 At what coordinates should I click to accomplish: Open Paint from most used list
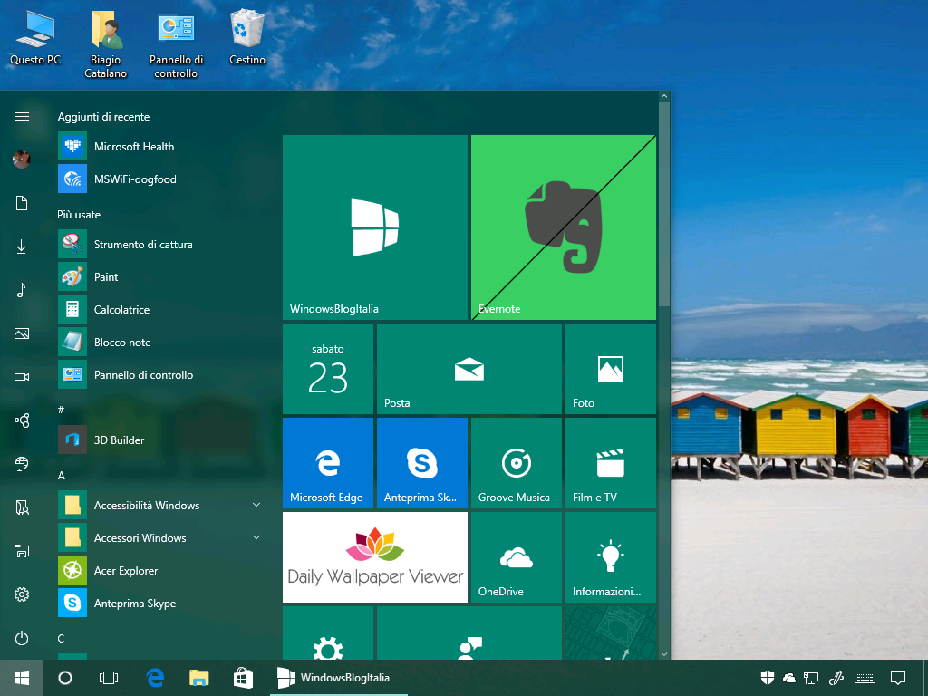tap(159, 277)
